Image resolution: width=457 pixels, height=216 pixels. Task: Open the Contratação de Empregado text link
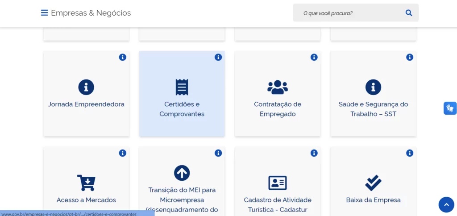point(278,109)
